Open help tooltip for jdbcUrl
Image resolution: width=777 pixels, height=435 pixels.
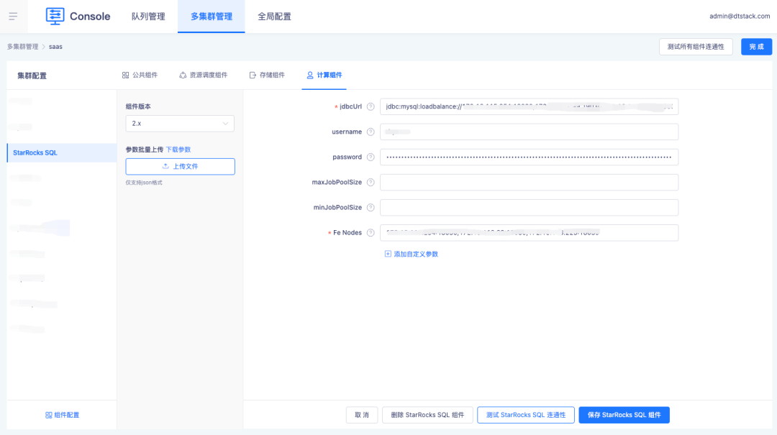point(371,106)
